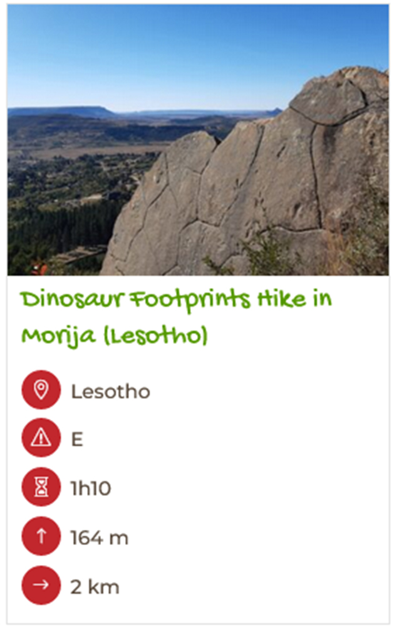Screen dimensions: 399x627
Task: Click the hourglass duration icon
Action: tap(41, 487)
